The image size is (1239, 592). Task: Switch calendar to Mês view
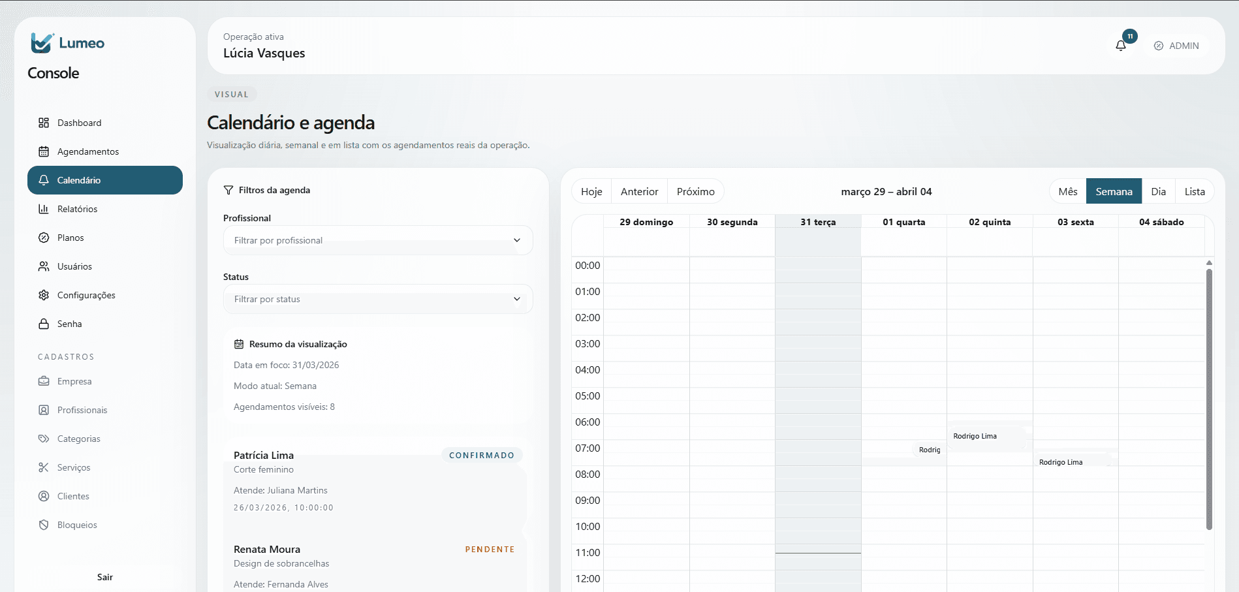coord(1068,191)
